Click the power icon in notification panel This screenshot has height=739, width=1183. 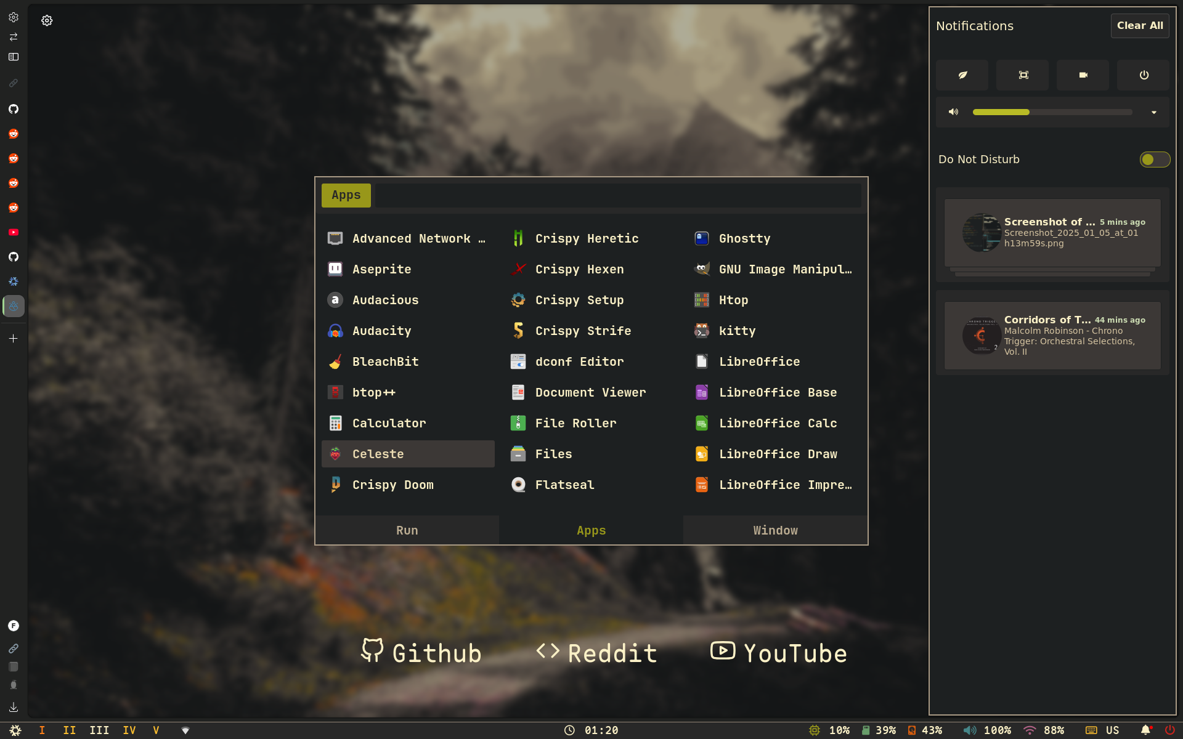click(x=1144, y=75)
